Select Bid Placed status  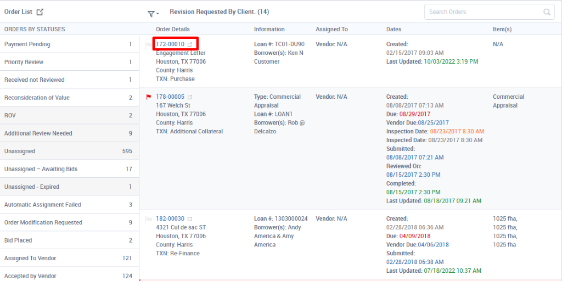point(69,240)
